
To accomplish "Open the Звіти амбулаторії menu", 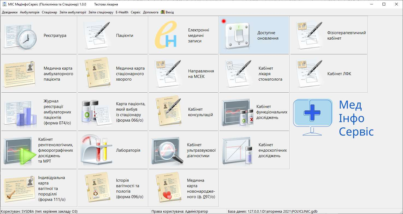I will [x=73, y=12].
